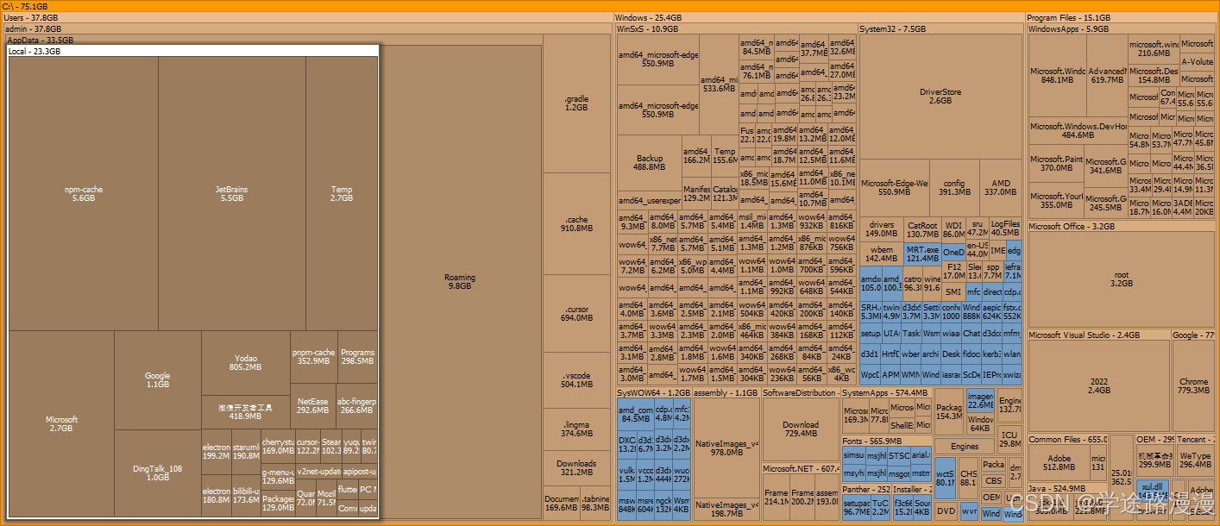Click the MRT.exe 121.4MB file block
This screenshot has width=1220, height=526.
pos(922,254)
